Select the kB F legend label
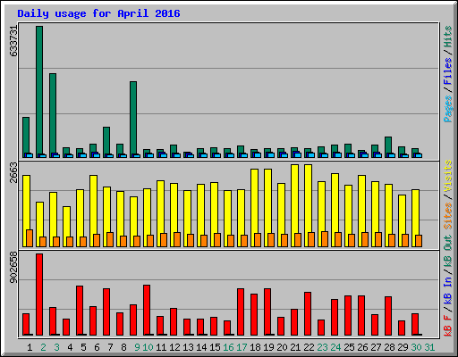 pyautogui.click(x=447, y=326)
